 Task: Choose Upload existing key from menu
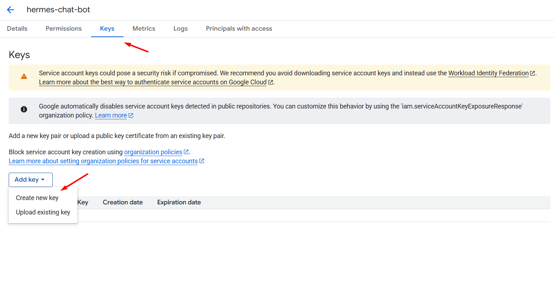(43, 212)
